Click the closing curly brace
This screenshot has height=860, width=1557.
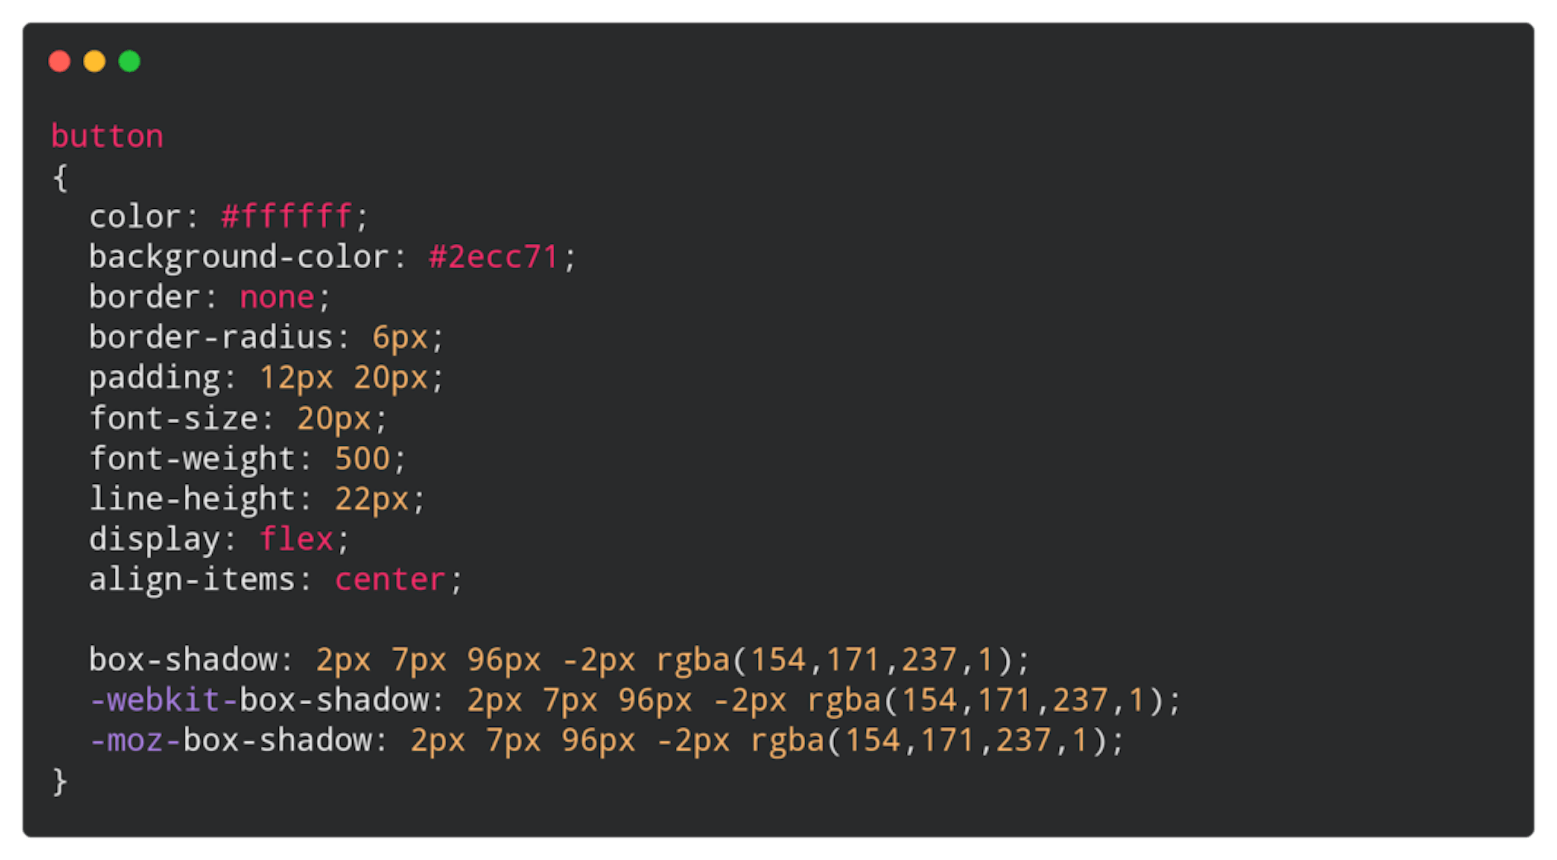tap(60, 782)
